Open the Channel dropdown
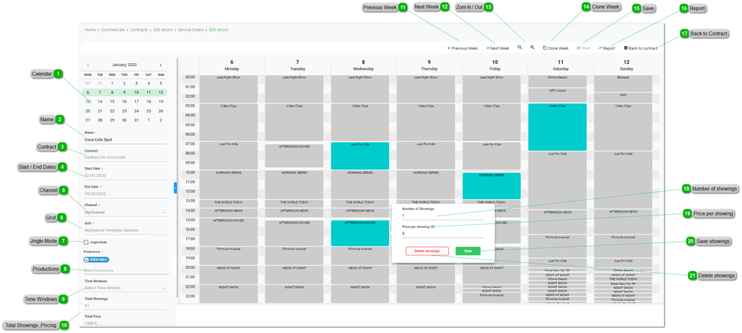 [x=125, y=212]
